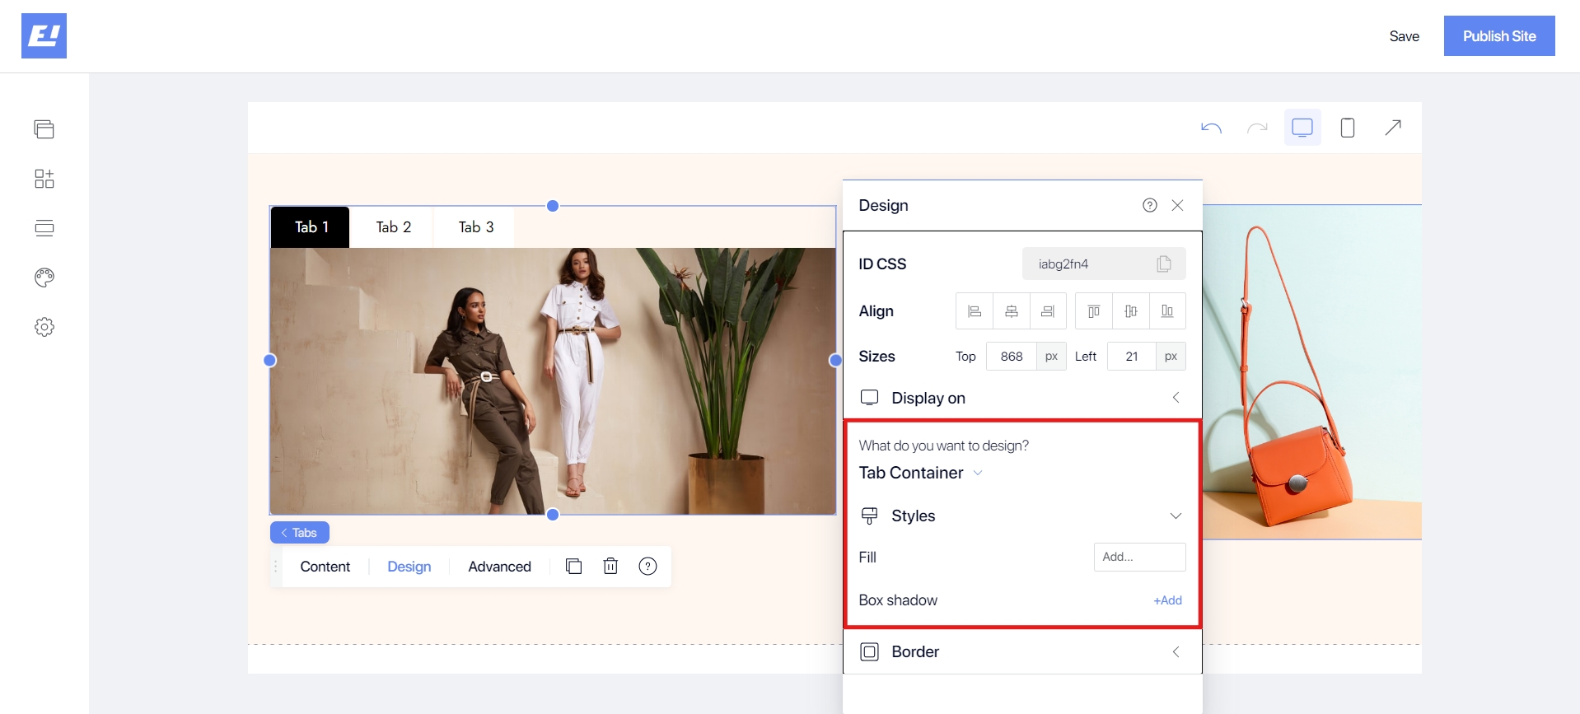Screen dimensions: 1580x714
Task: Duplicate the Tabs widget
Action: [573, 567]
